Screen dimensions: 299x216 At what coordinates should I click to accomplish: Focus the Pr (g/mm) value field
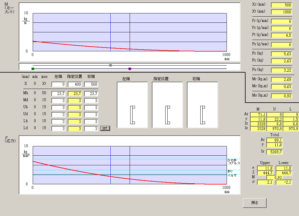pyautogui.click(x=281, y=22)
